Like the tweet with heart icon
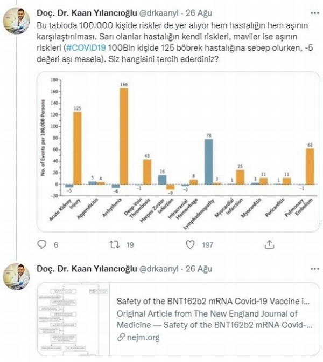The height and width of the screenshot is (362, 323). [x=190, y=244]
